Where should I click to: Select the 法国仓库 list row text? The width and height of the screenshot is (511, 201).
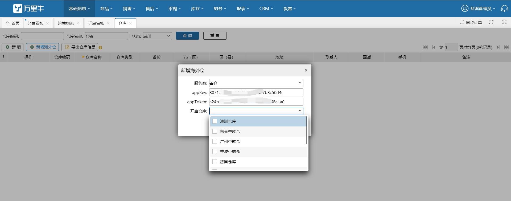tap(228, 162)
